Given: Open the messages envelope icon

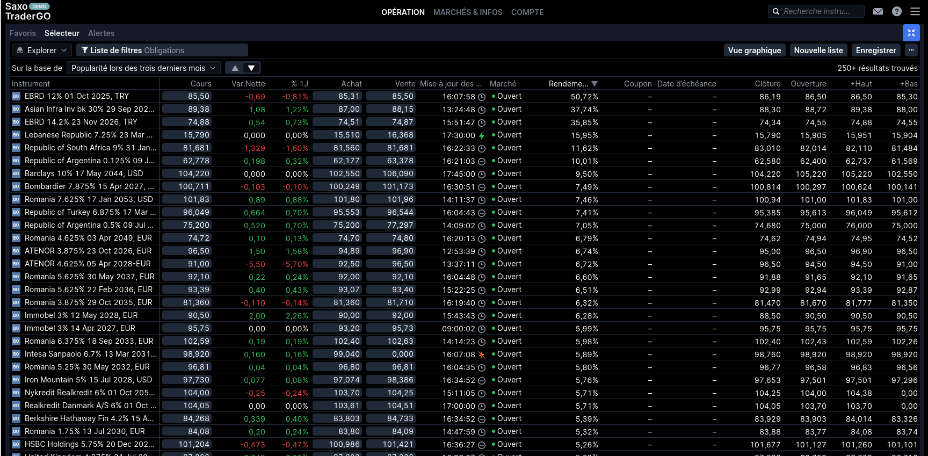Looking at the screenshot, I should [878, 11].
